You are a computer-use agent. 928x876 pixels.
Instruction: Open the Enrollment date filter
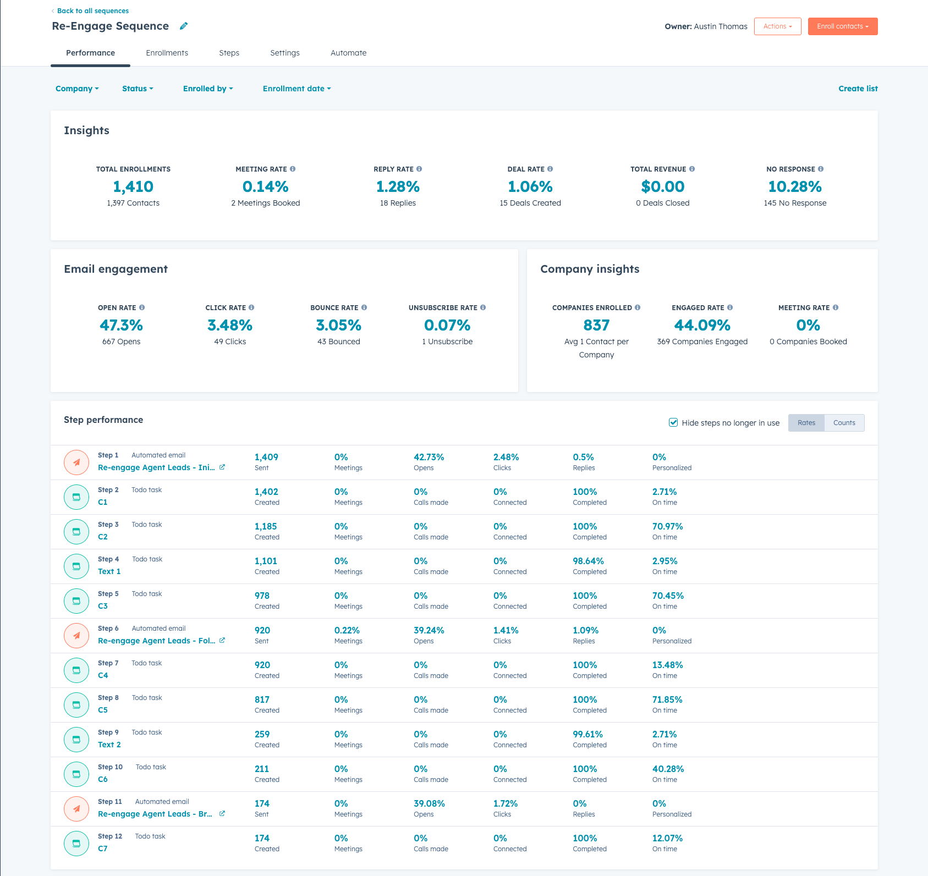[x=297, y=89]
